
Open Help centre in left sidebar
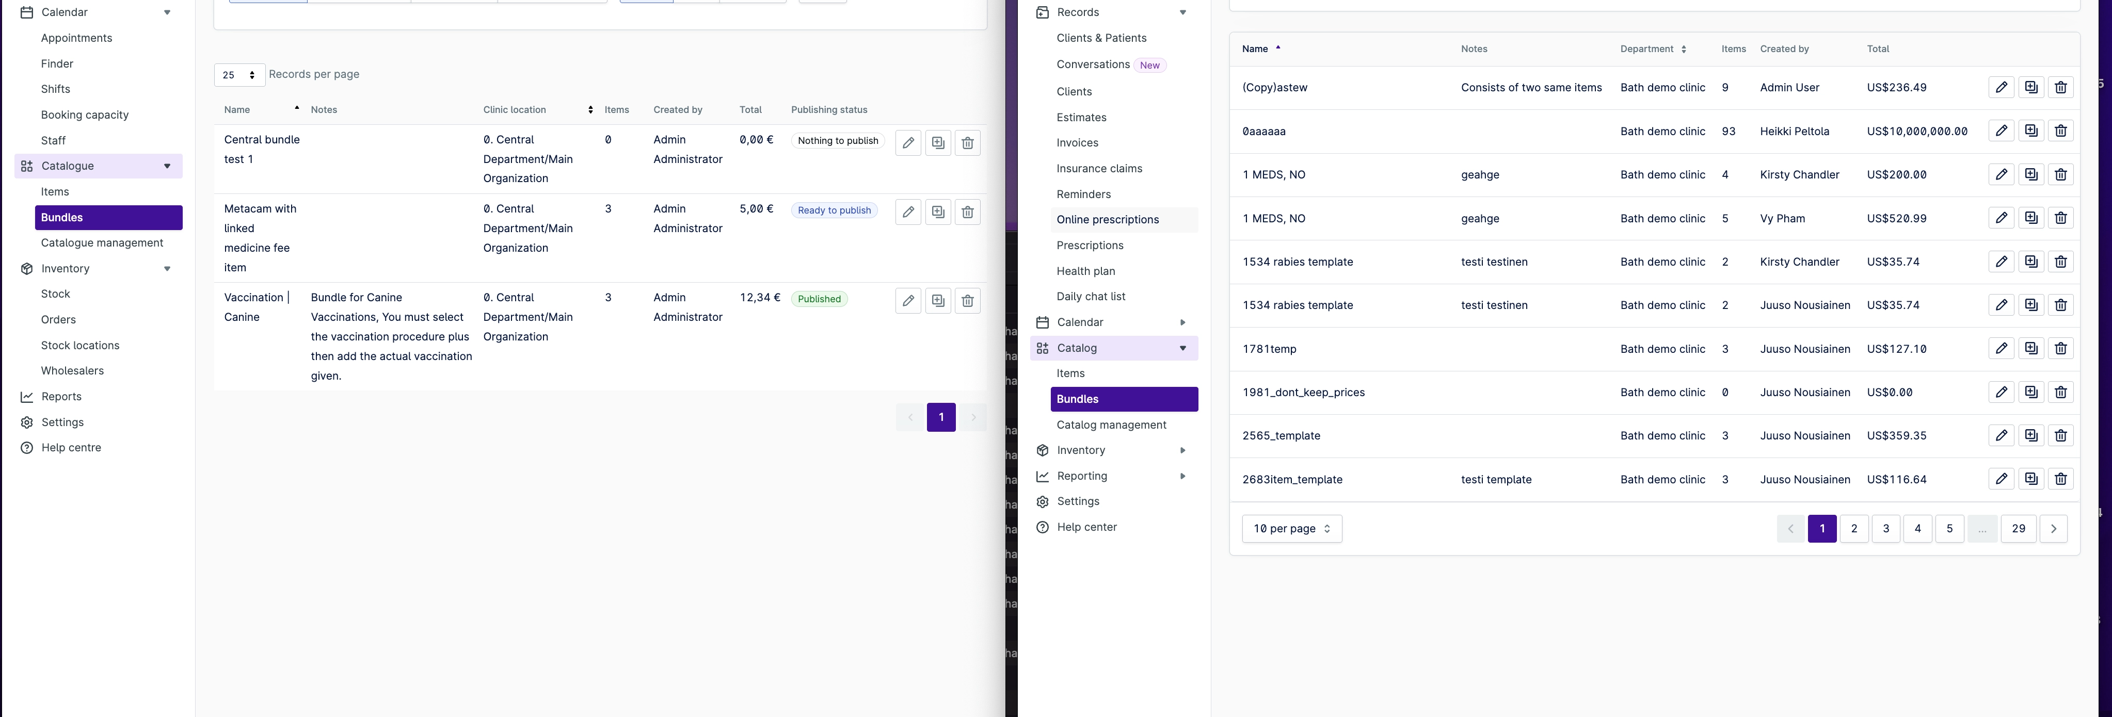(71, 447)
